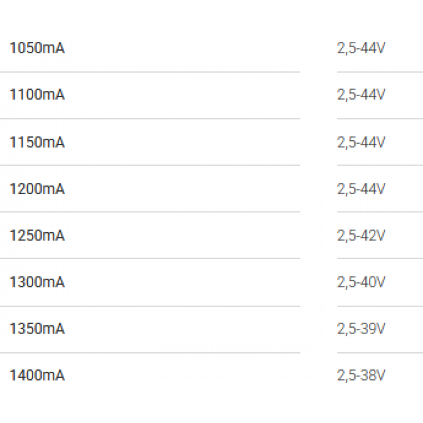Viewport: 423px width, 423px height.
Task: Select the voltage range in the 1100mA row
Action: coord(361,95)
